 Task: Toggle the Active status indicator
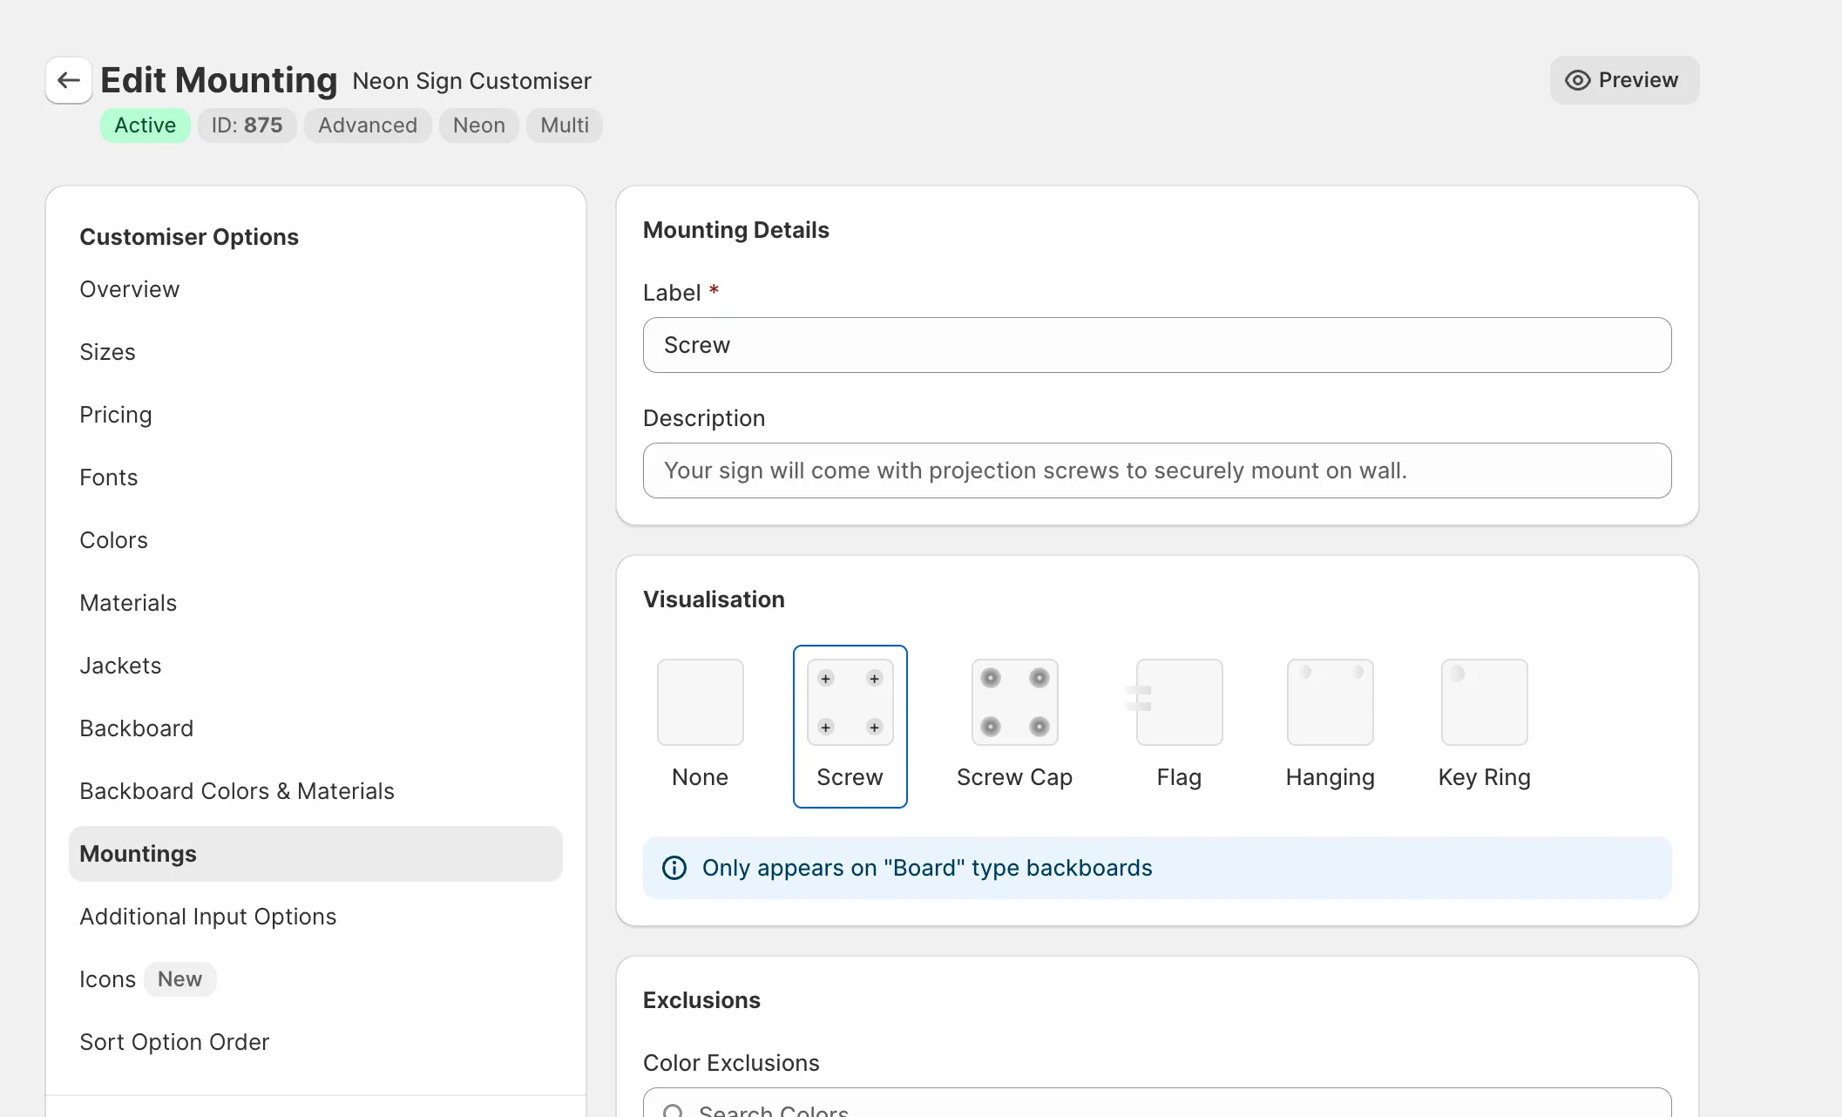(x=145, y=125)
